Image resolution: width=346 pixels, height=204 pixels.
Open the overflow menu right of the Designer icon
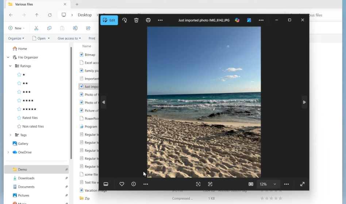261,20
